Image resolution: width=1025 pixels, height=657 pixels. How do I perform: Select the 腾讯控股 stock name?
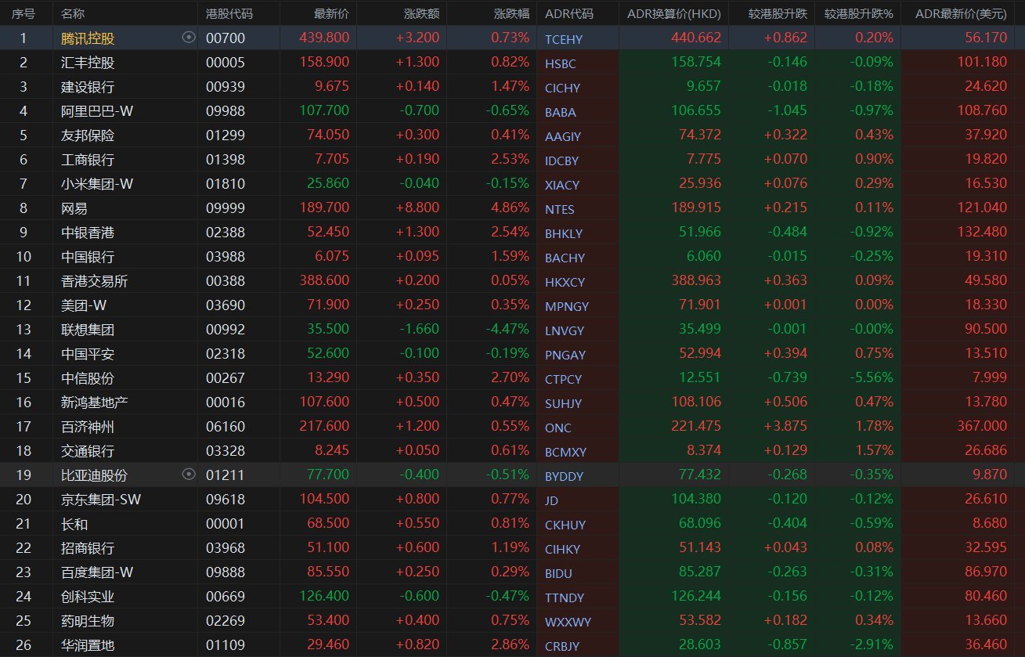(x=88, y=38)
